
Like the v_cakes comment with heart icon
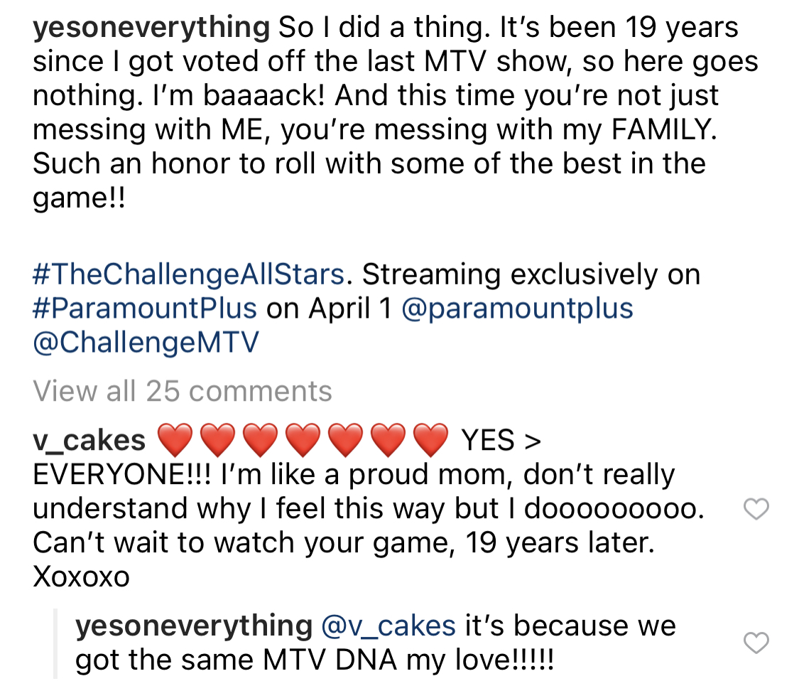point(756,508)
